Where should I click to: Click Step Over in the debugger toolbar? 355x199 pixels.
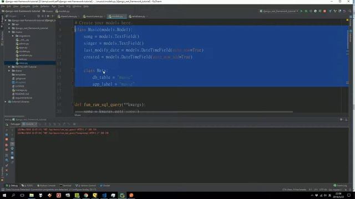[x=45, y=124]
